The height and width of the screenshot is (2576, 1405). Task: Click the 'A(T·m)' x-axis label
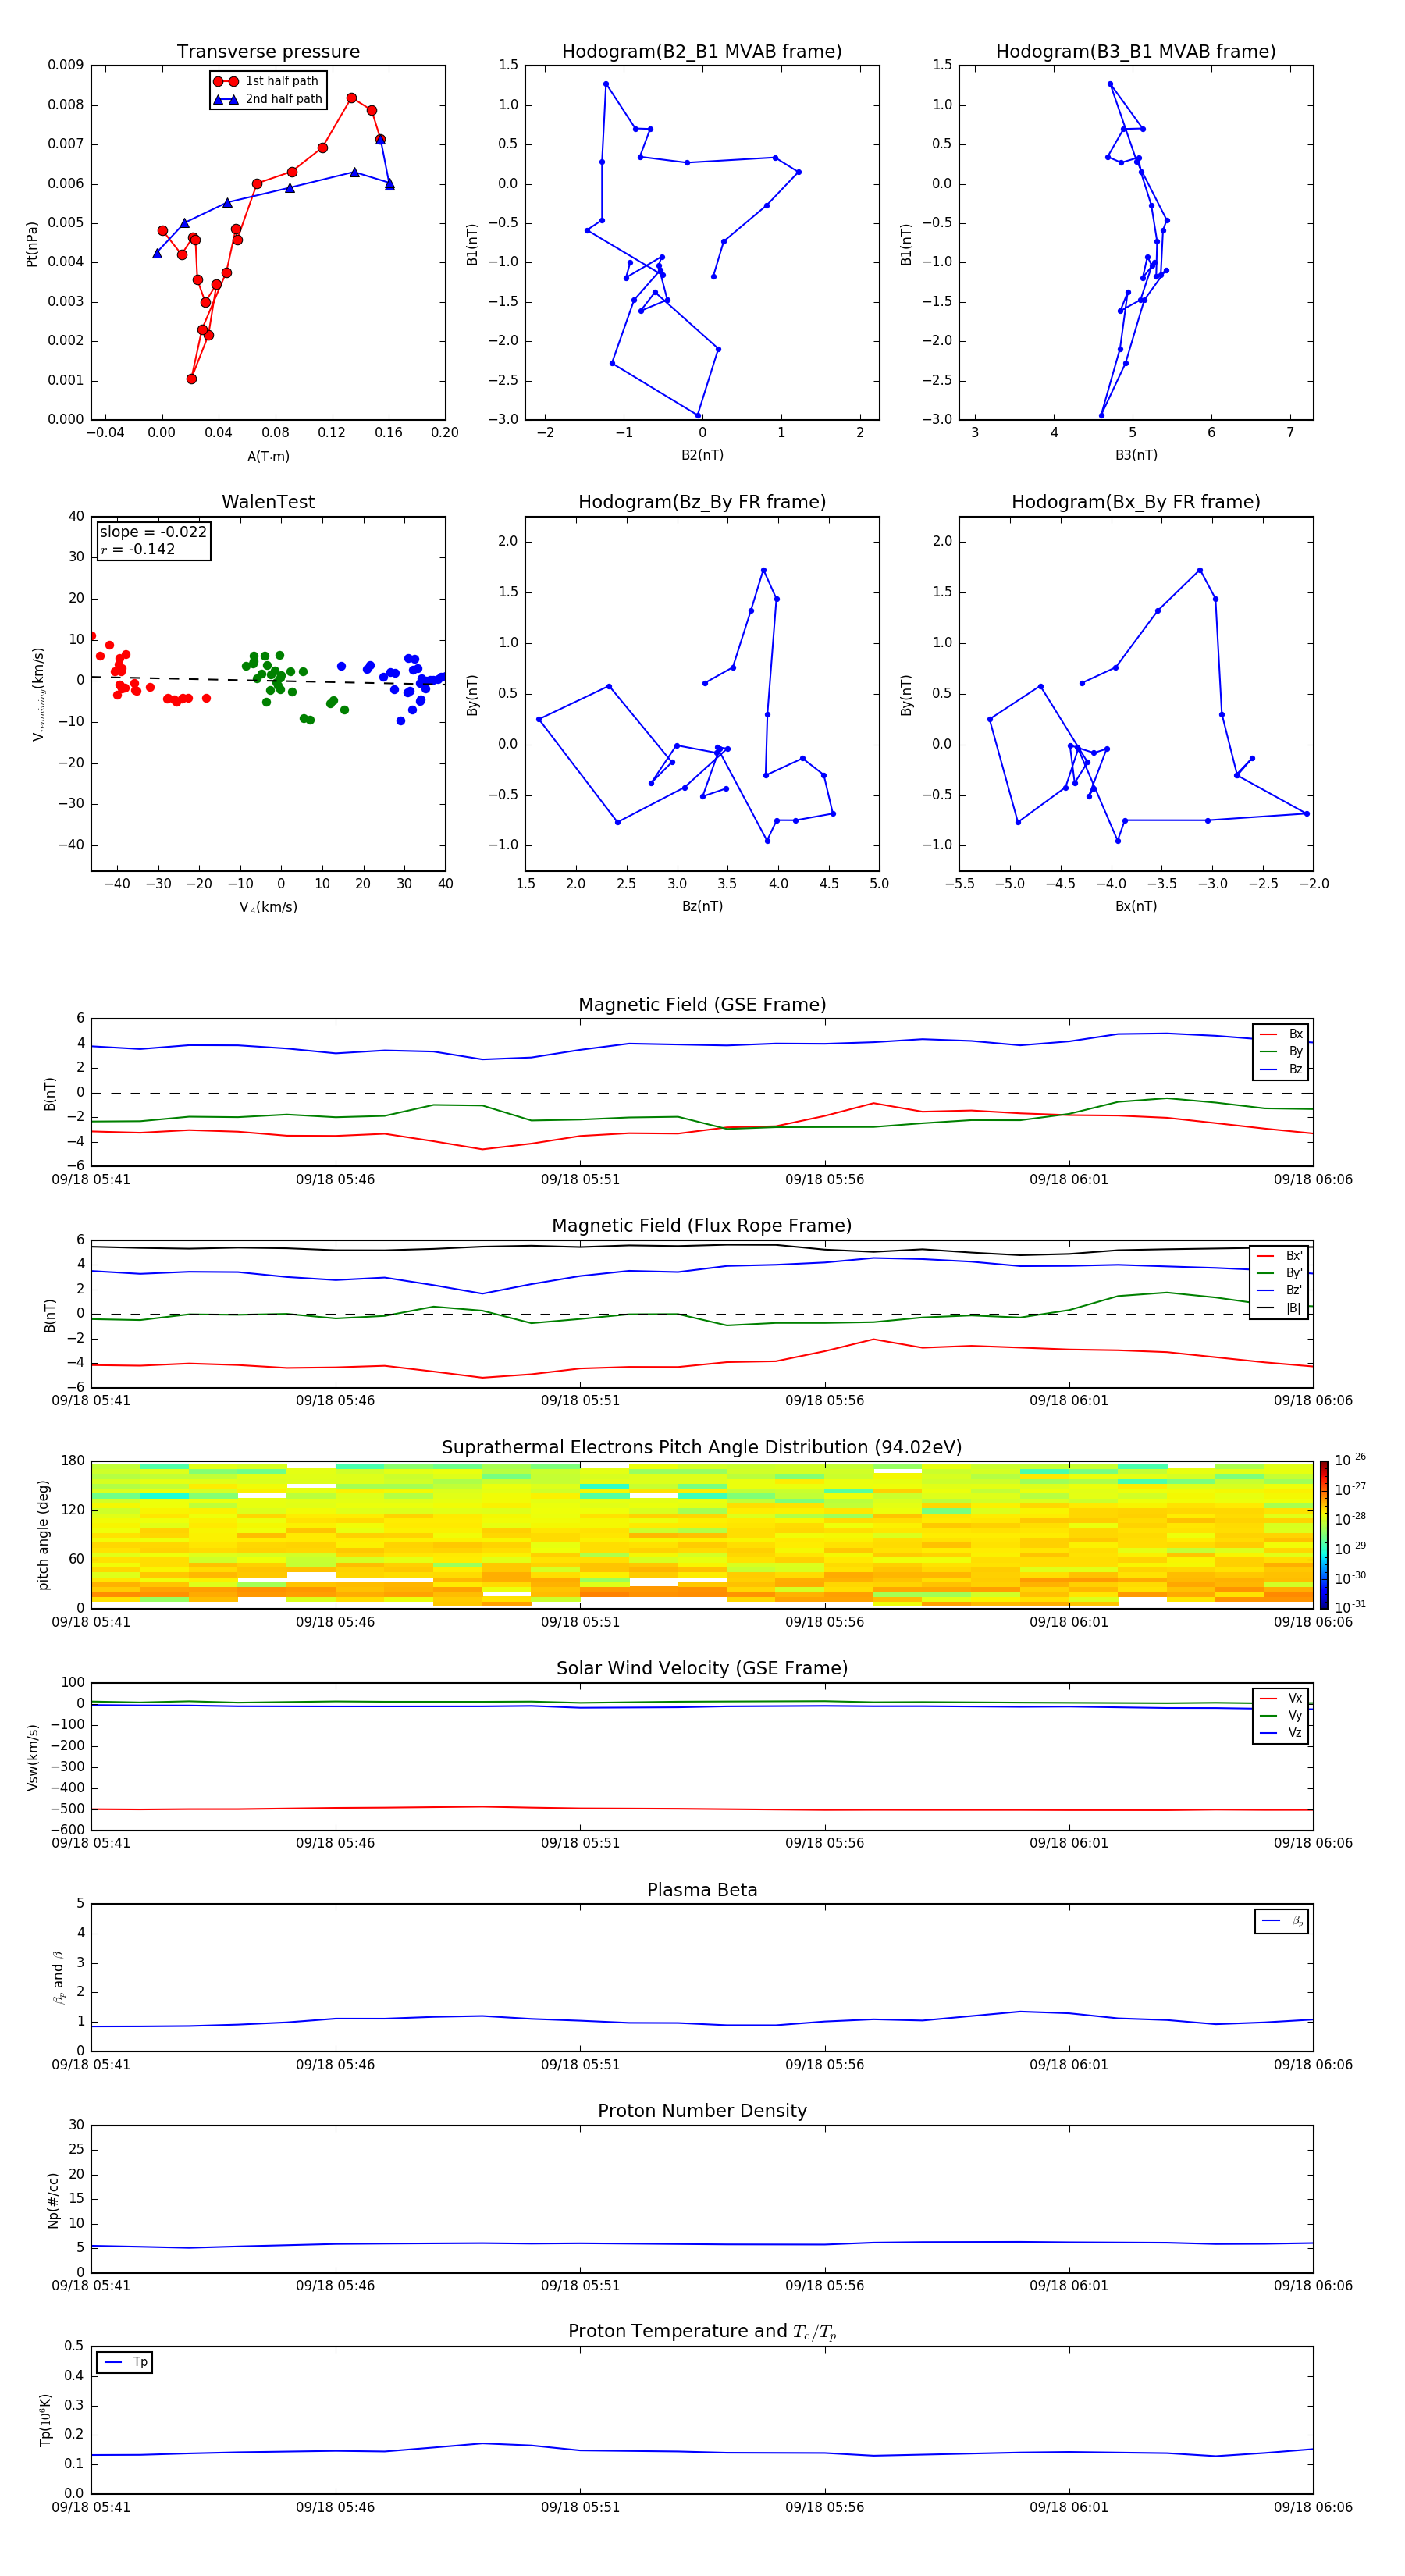(268, 456)
